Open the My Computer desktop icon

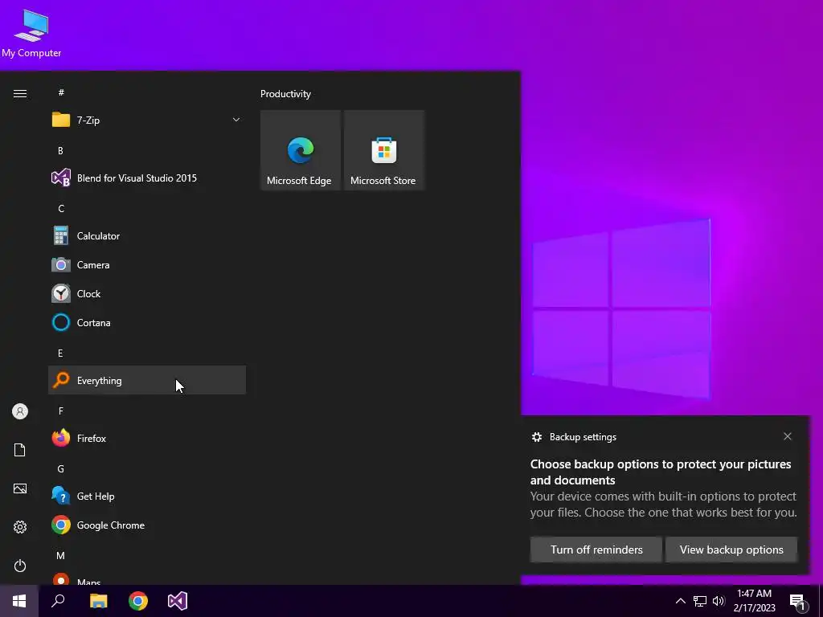tap(31, 34)
